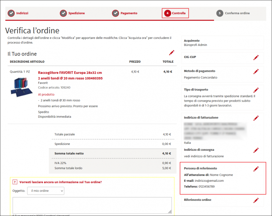The height and width of the screenshot is (216, 272).
Task: Go back to the Indirizzi step
Action: coord(22,13)
